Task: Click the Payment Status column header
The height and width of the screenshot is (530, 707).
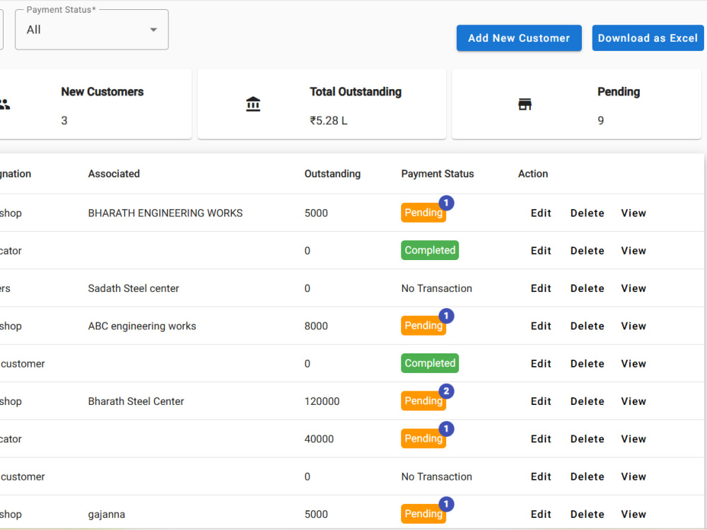Action: [x=438, y=174]
